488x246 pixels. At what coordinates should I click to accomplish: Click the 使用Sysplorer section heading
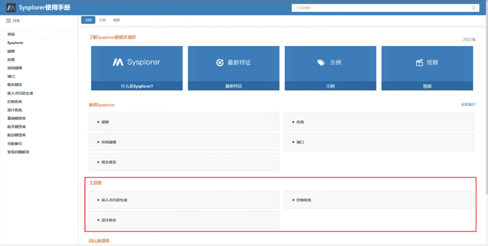pyautogui.click(x=102, y=105)
